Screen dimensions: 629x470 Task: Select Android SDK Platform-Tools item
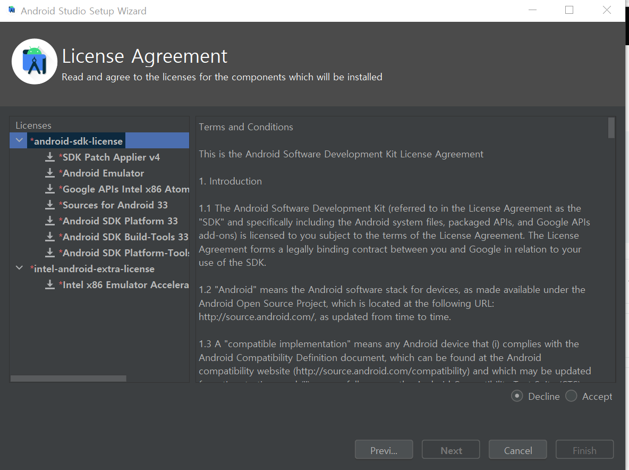click(x=124, y=253)
